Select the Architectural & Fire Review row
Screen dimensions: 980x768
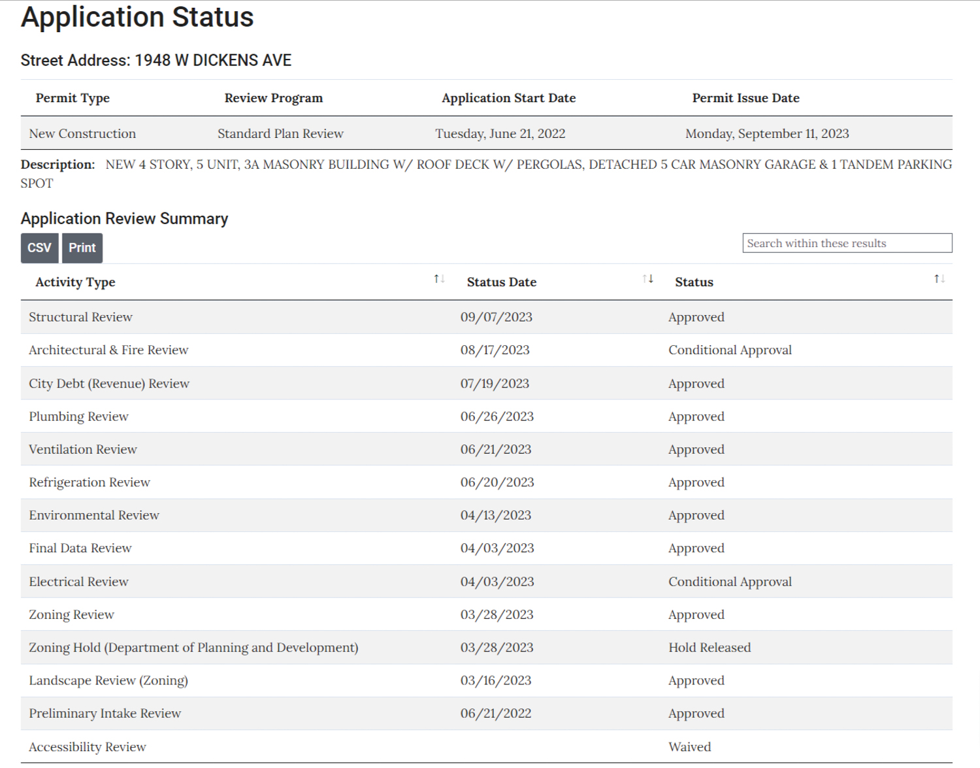[x=486, y=350]
